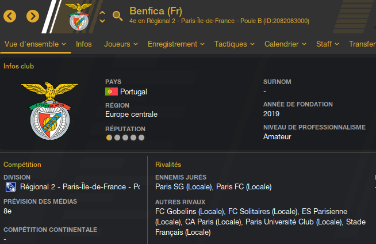Open the FC Gobelins (Locale) link
The height and width of the screenshot is (244, 376).
tap(190, 211)
